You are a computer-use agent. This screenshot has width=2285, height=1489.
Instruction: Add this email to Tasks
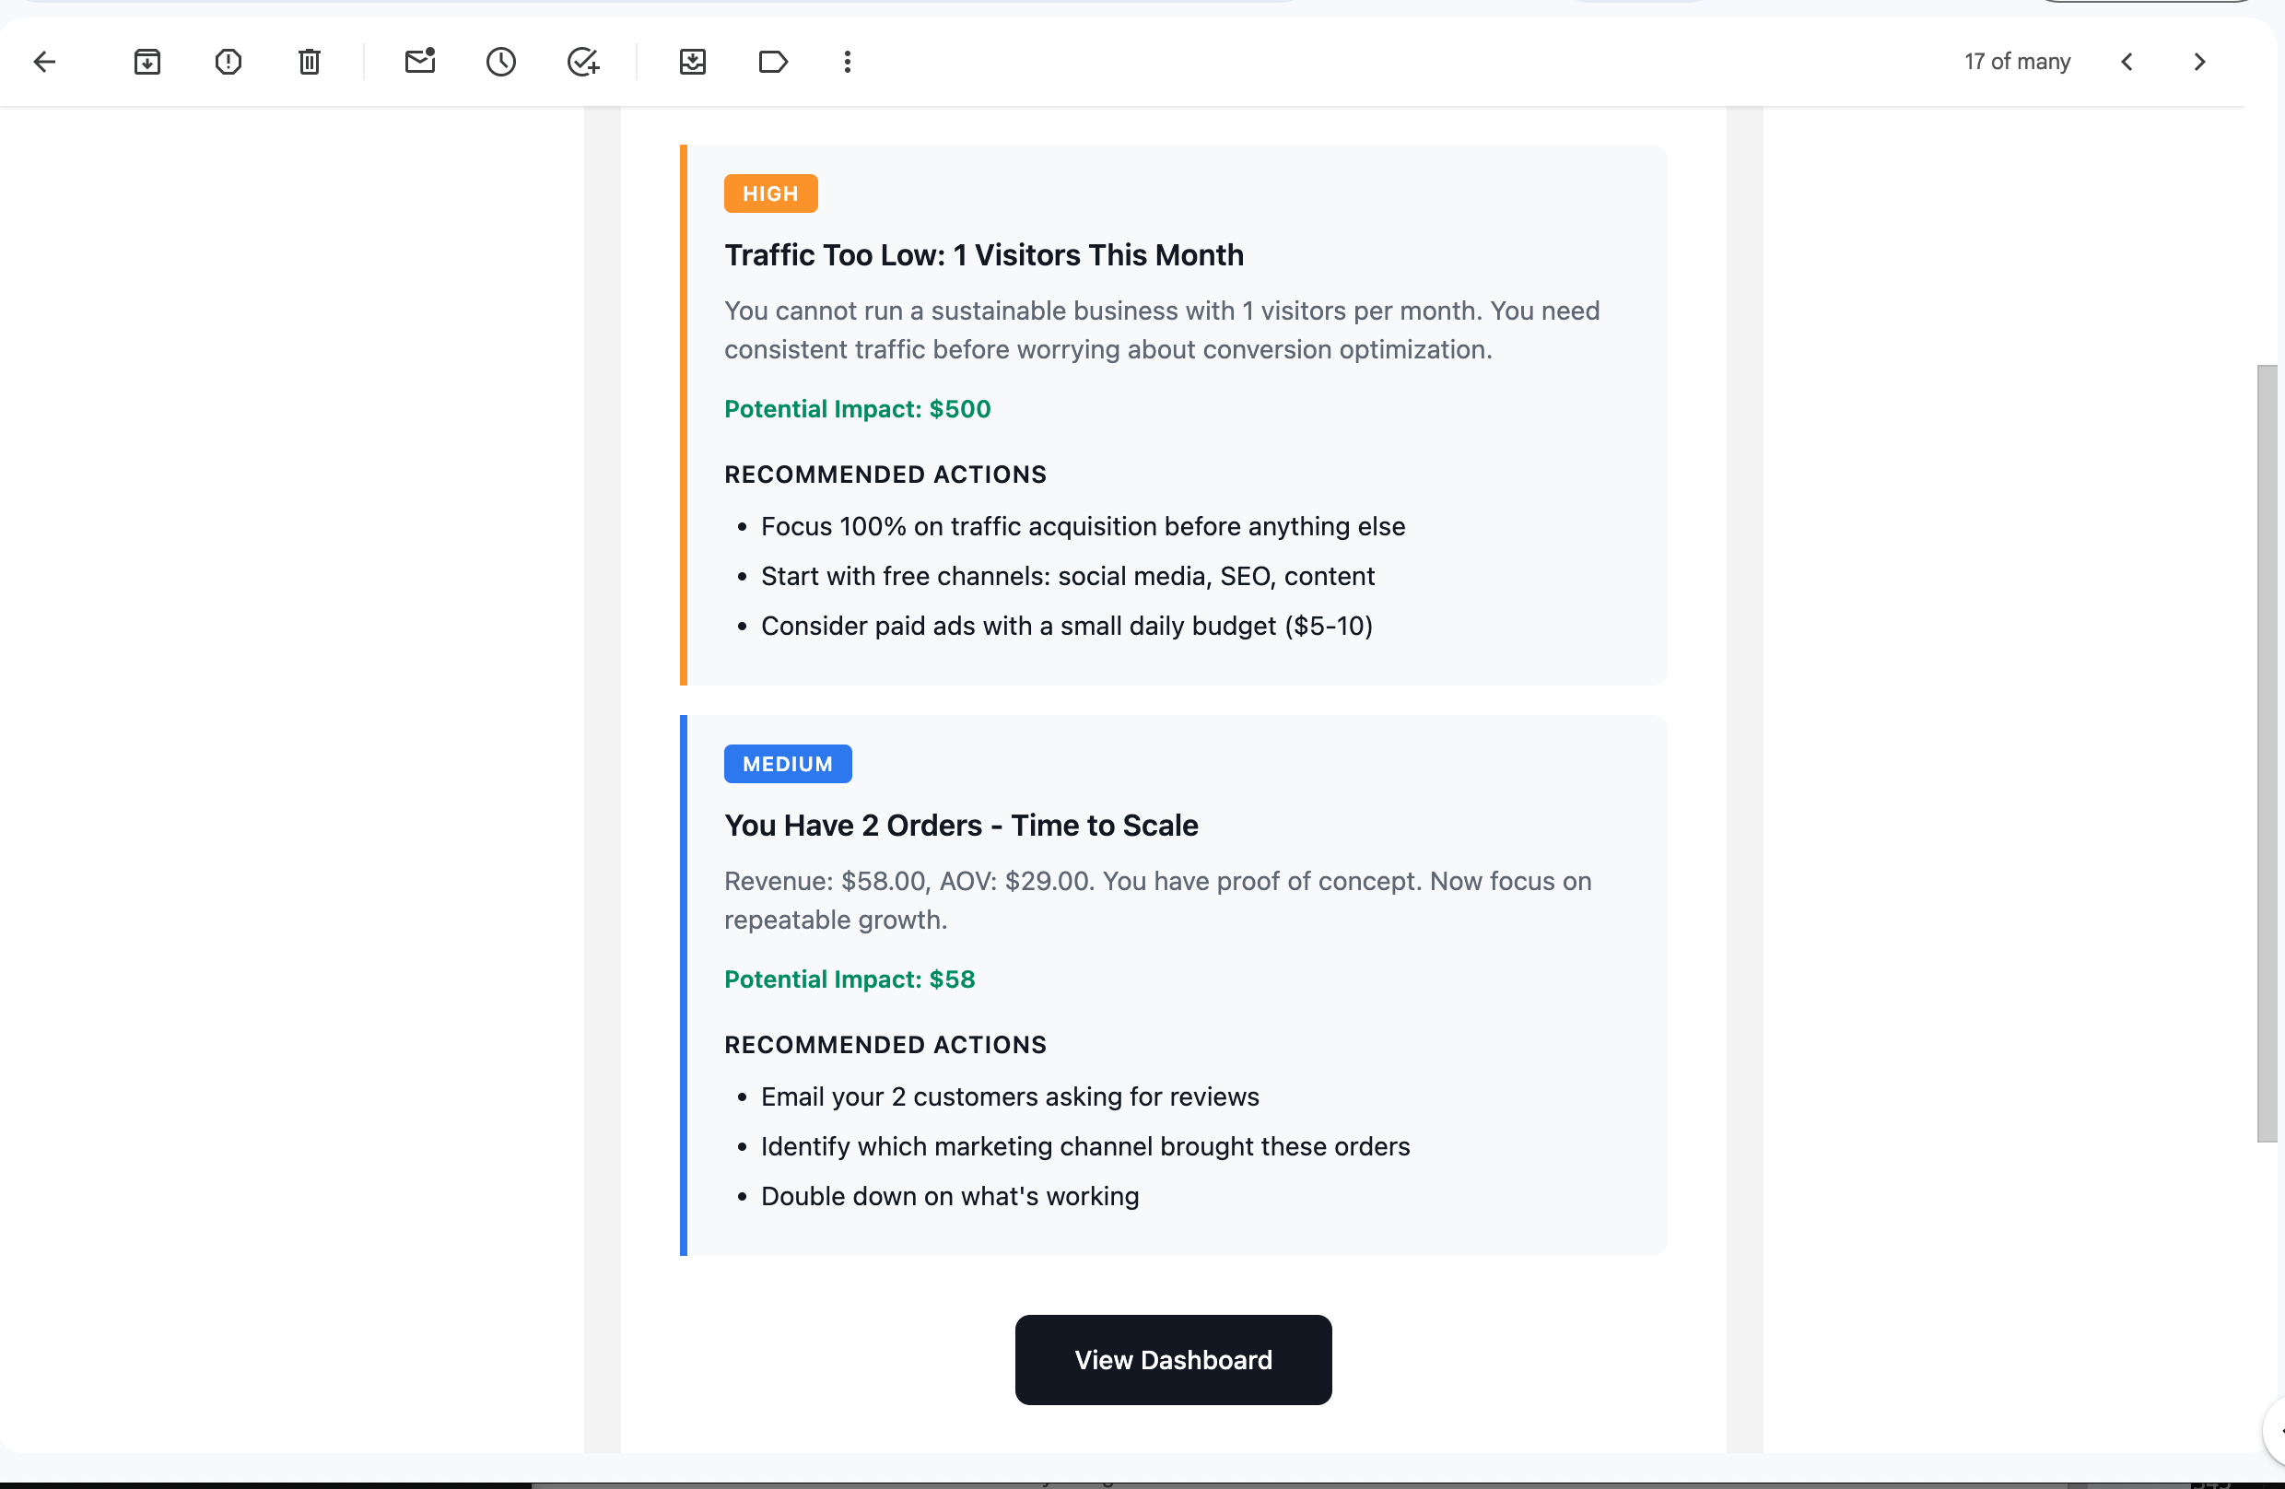pos(581,62)
